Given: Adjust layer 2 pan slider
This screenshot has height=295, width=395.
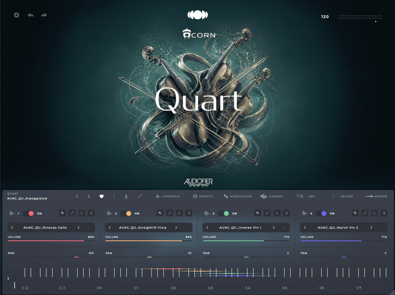Looking at the screenshot, I should [148, 257].
